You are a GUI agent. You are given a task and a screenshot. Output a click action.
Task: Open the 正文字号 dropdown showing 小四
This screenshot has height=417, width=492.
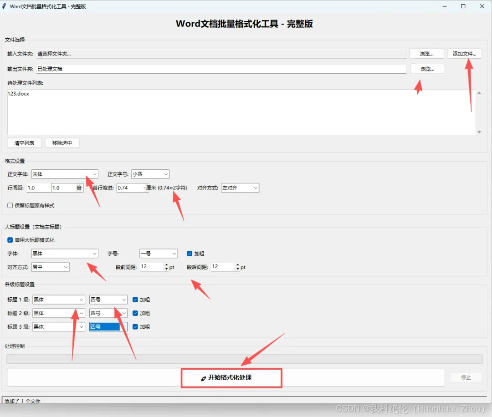pyautogui.click(x=150, y=174)
